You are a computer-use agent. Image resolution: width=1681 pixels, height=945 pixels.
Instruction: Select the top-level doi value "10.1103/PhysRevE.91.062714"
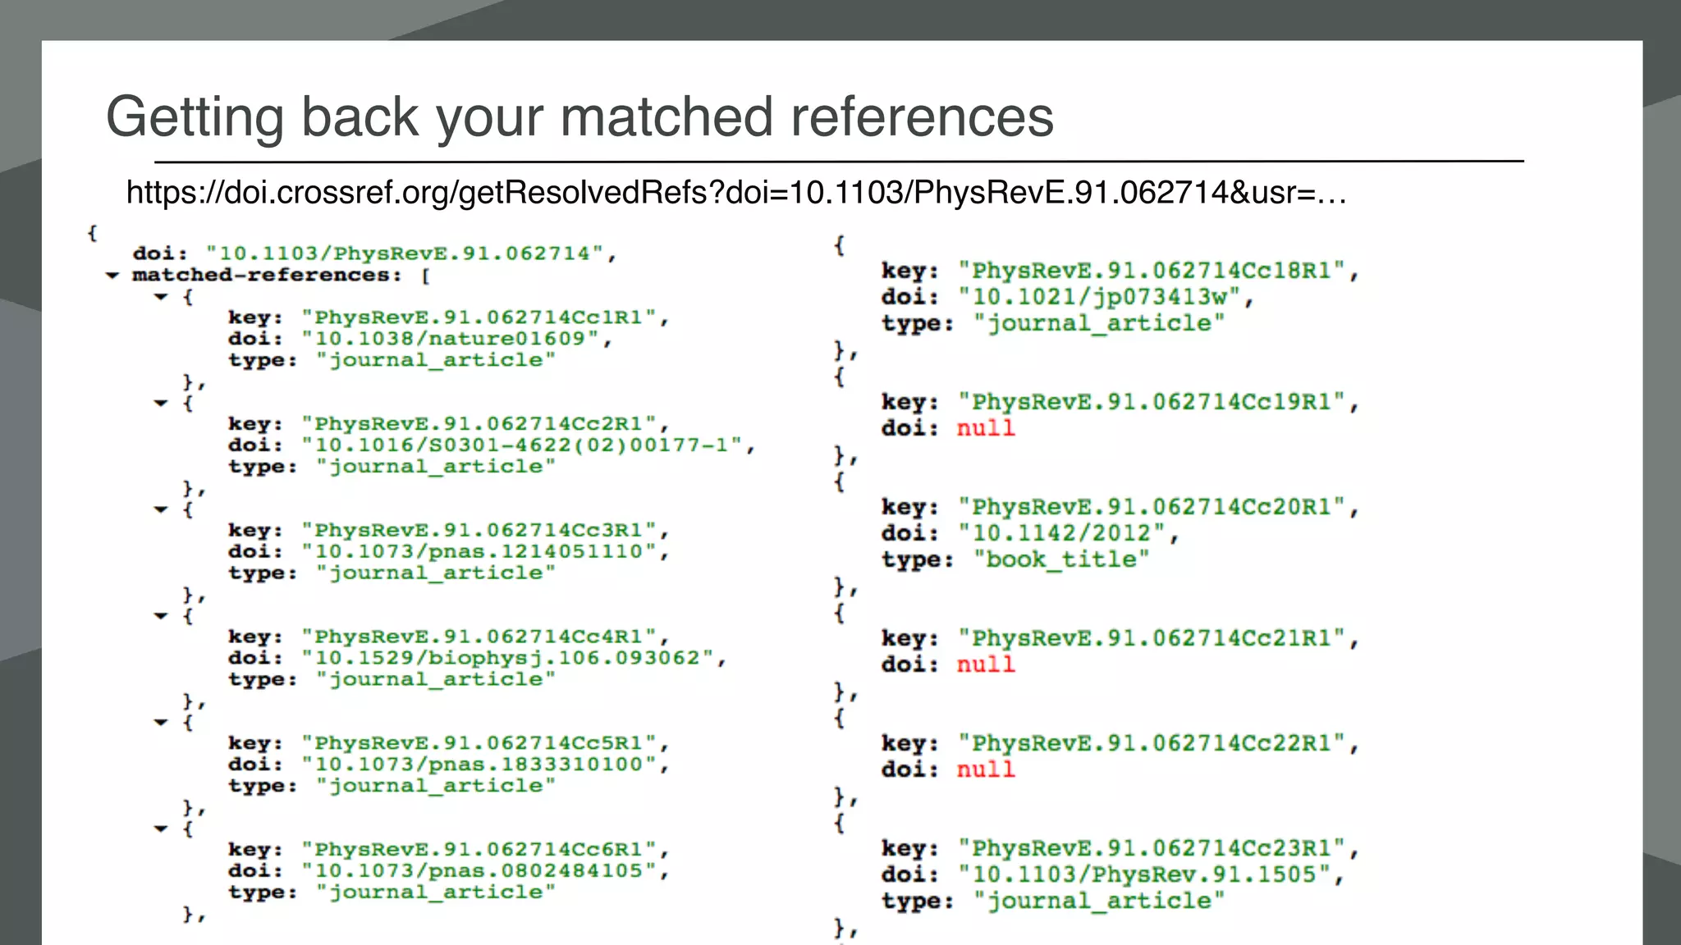click(405, 253)
